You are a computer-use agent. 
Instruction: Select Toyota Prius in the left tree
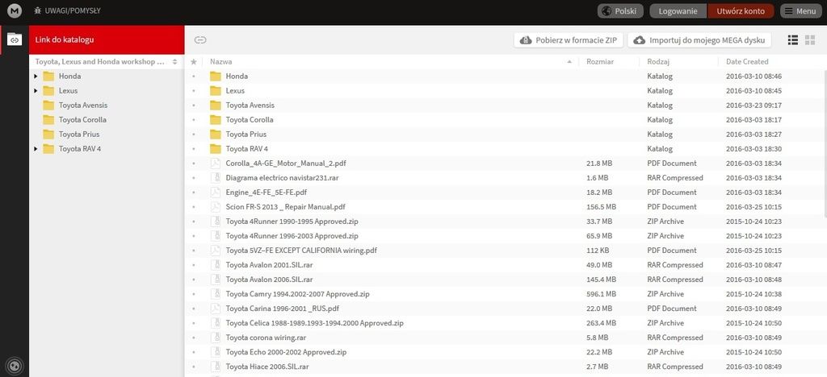click(x=79, y=134)
